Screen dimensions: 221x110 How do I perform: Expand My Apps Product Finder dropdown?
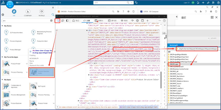click(54, 103)
